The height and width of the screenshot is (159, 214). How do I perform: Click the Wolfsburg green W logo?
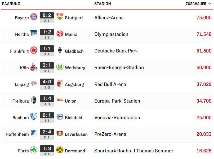click(x=60, y=67)
